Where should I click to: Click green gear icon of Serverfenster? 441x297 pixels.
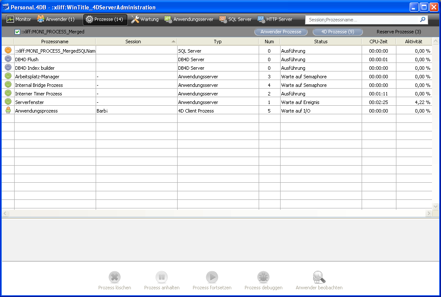pyautogui.click(x=8, y=101)
